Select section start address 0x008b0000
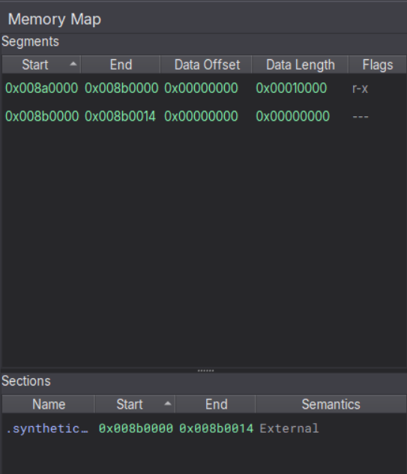 136,429
